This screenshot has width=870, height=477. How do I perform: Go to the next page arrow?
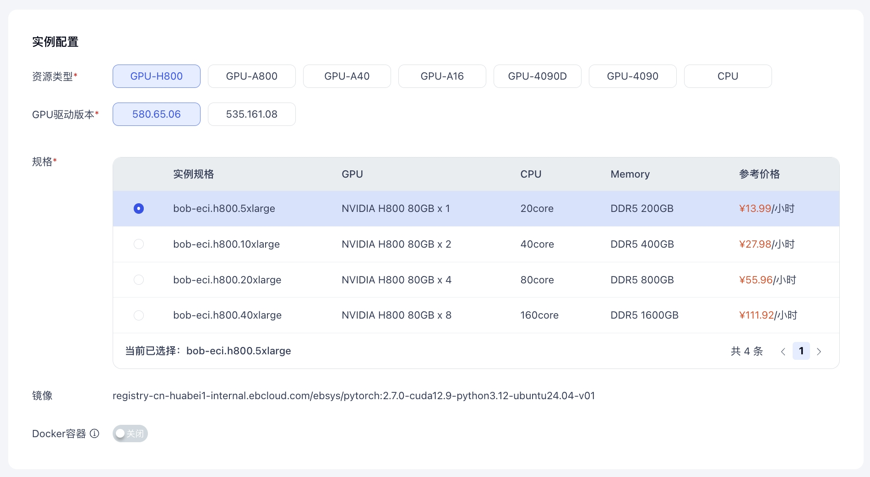pos(819,352)
